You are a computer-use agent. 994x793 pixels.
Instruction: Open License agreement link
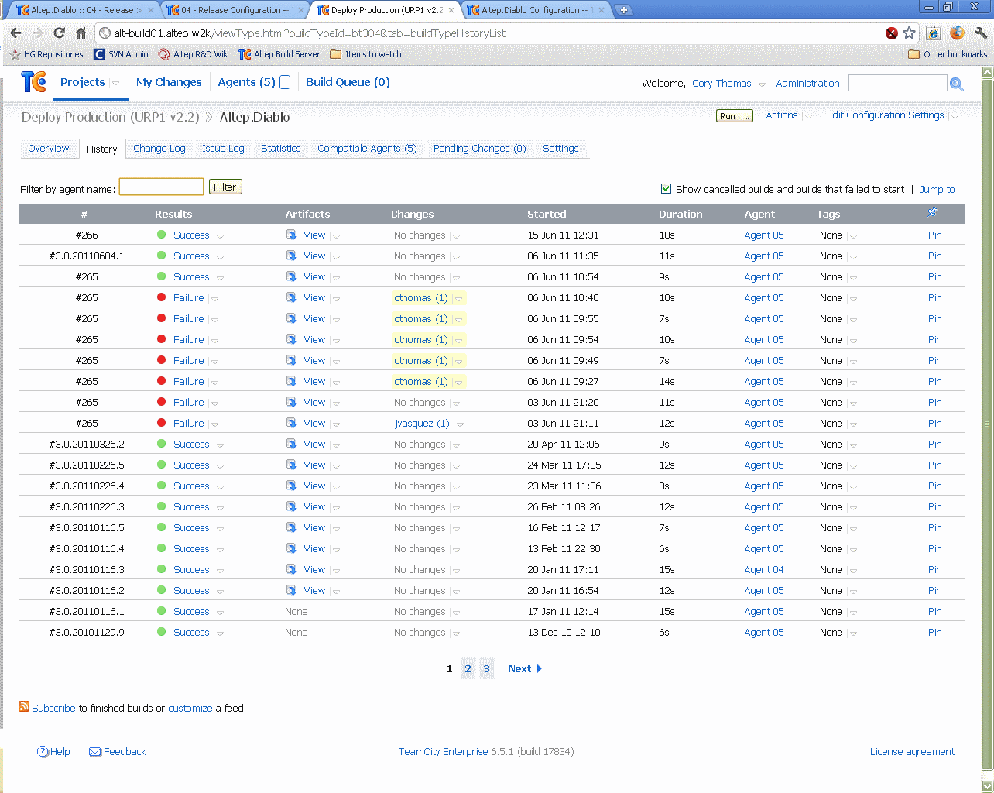coord(912,751)
